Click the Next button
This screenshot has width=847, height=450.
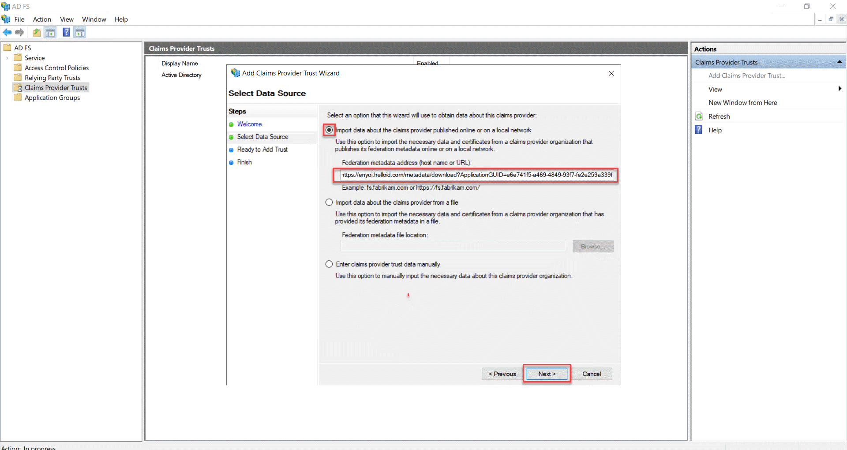(x=547, y=374)
